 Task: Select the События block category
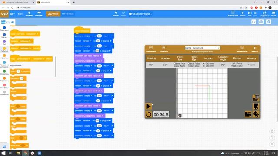click(4, 49)
